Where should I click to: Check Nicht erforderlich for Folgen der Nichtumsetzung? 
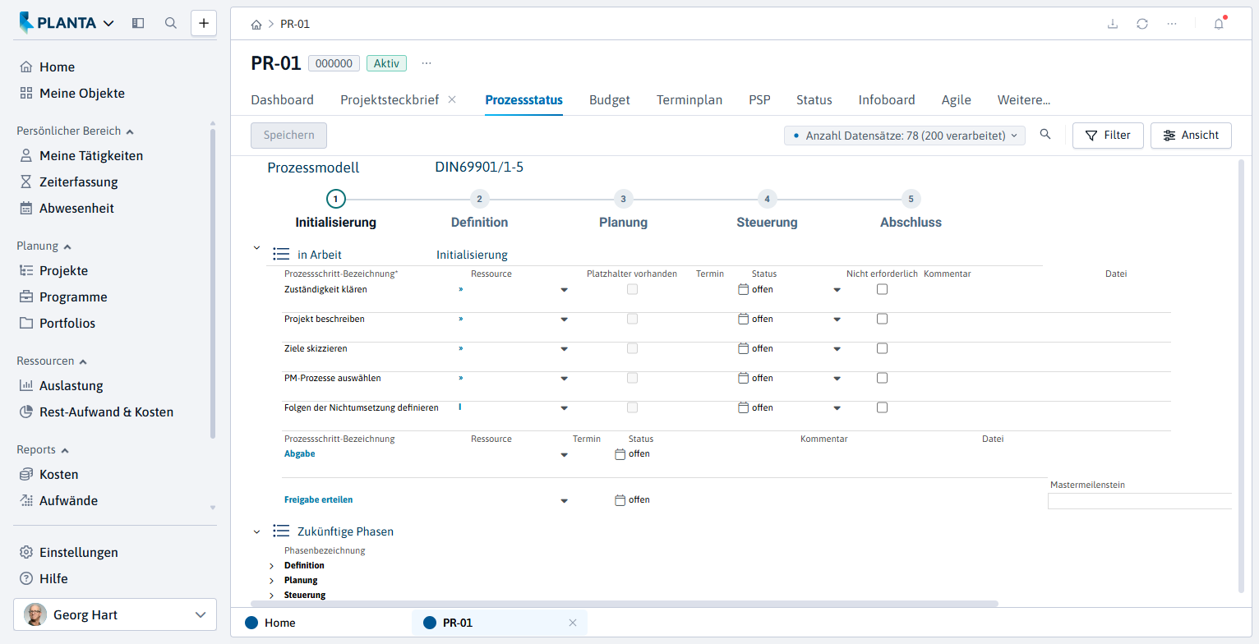[882, 407]
